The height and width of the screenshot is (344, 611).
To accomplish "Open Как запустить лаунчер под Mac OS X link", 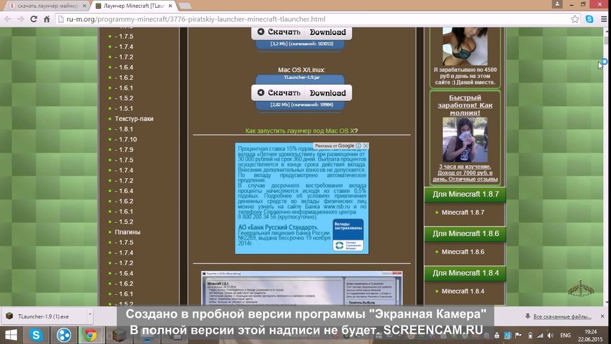I will (x=300, y=130).
